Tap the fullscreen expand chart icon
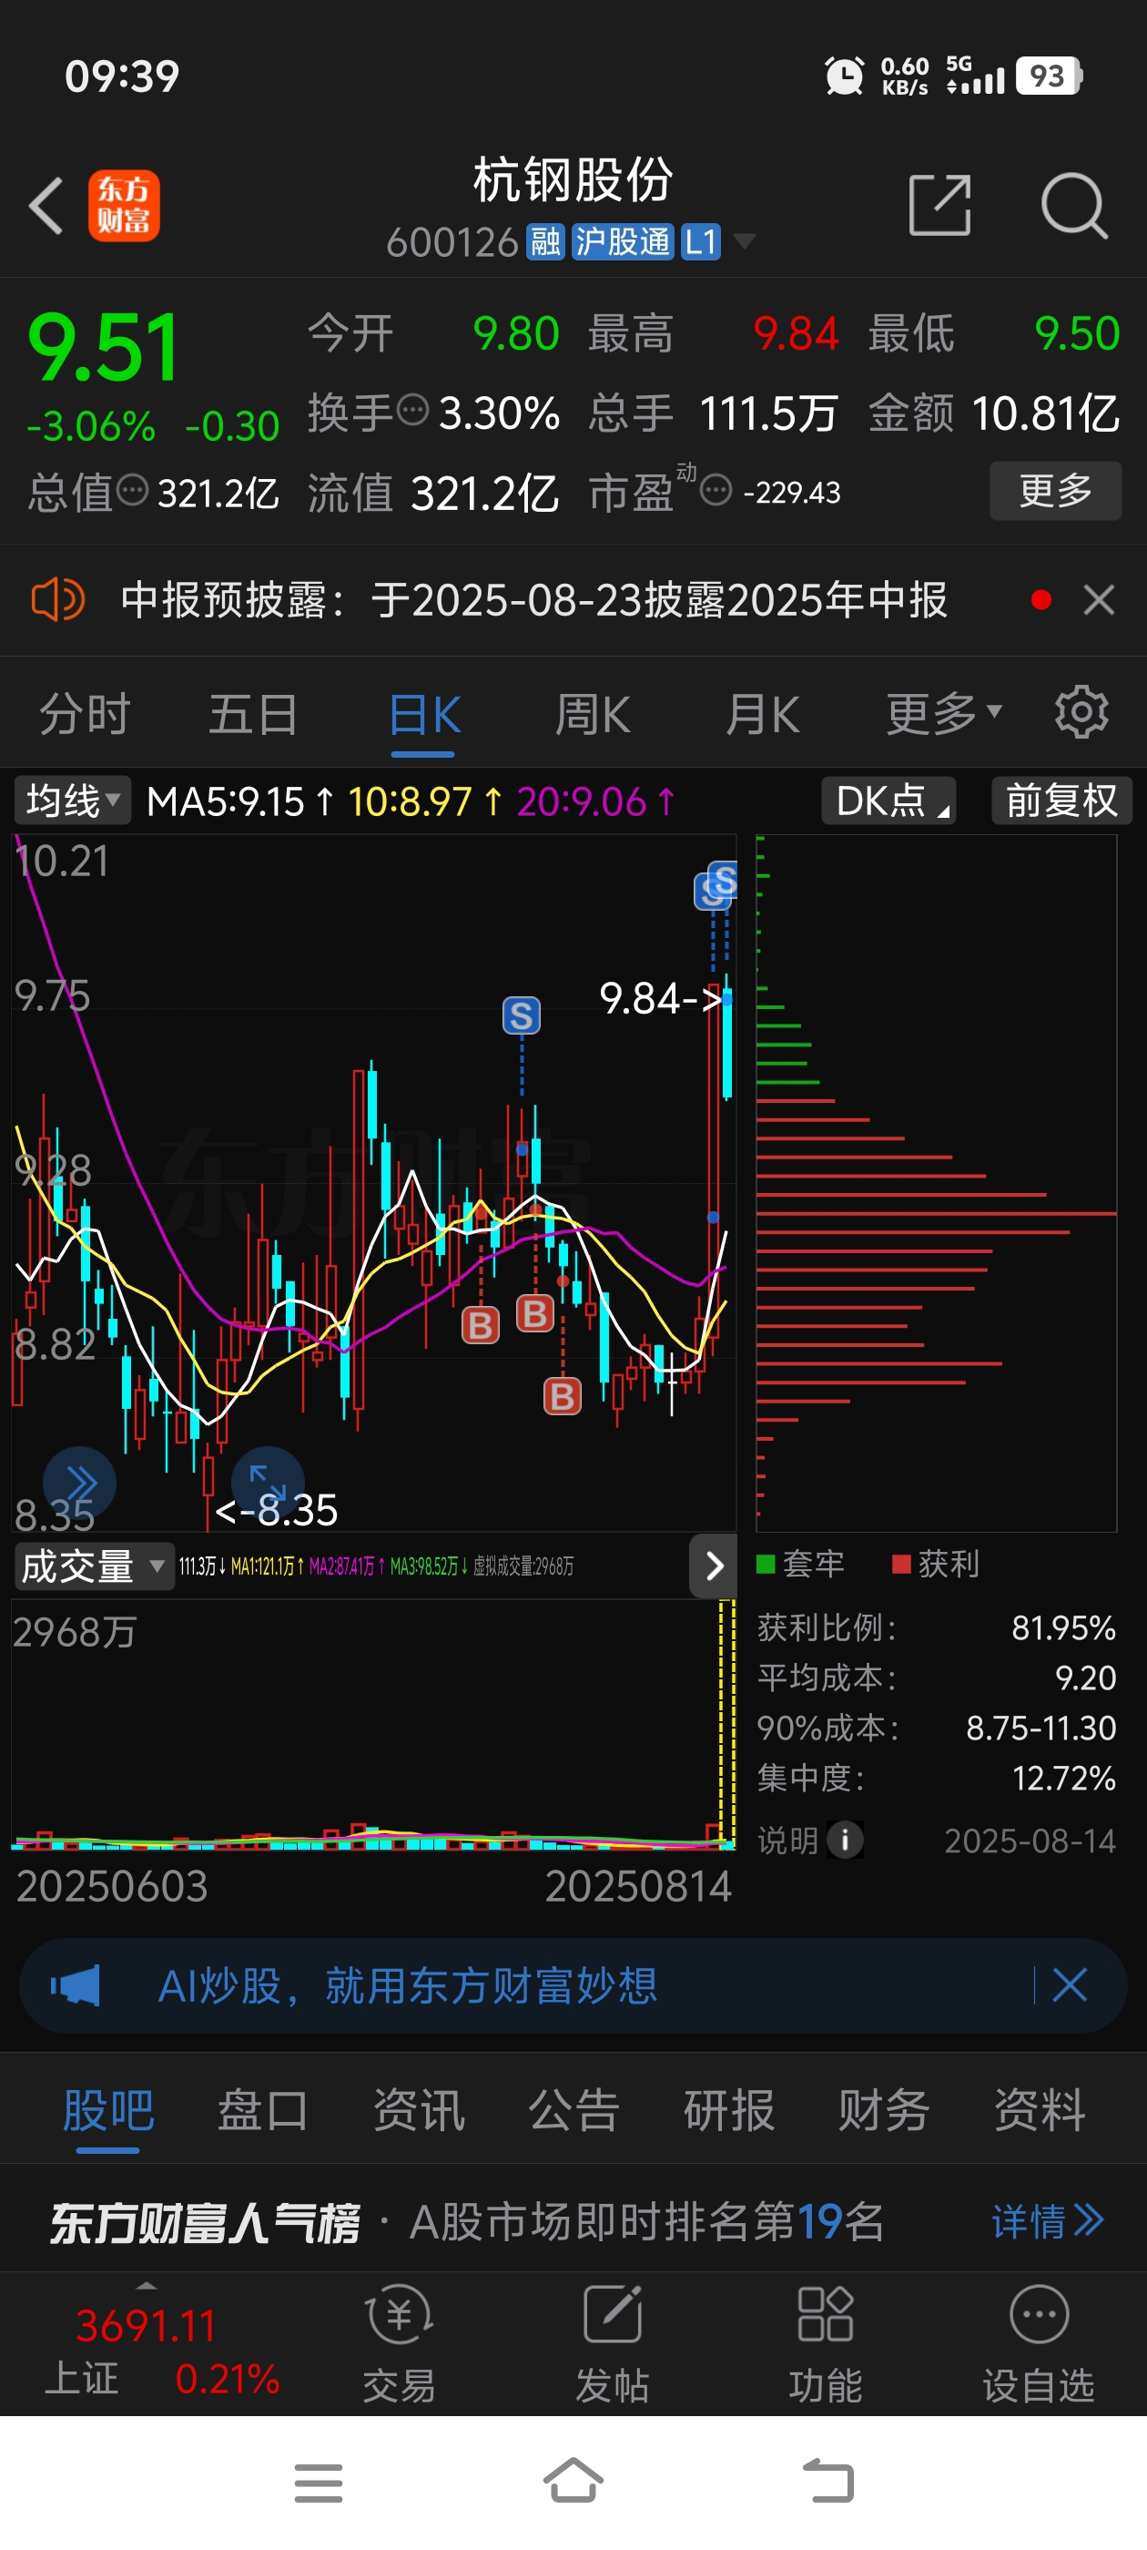The image size is (1147, 2550). (x=268, y=1482)
